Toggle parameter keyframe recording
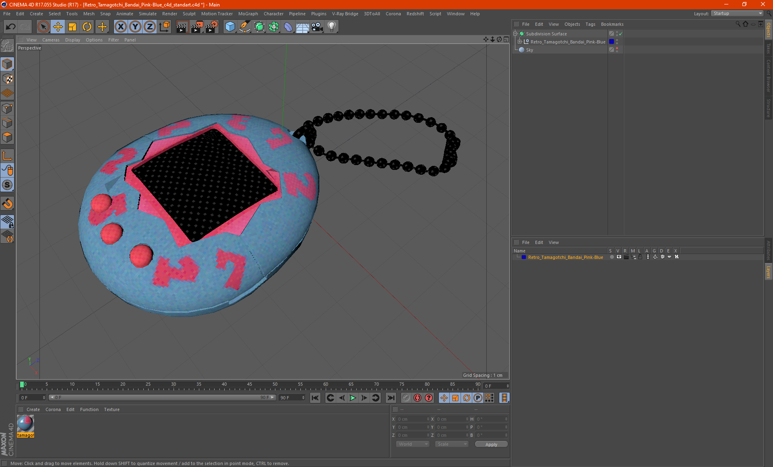This screenshot has width=773, height=467. point(478,398)
